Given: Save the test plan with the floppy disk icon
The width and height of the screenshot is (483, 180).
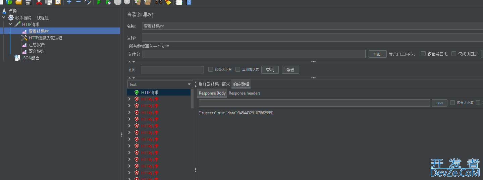Looking at the screenshot, I should 28,2.
